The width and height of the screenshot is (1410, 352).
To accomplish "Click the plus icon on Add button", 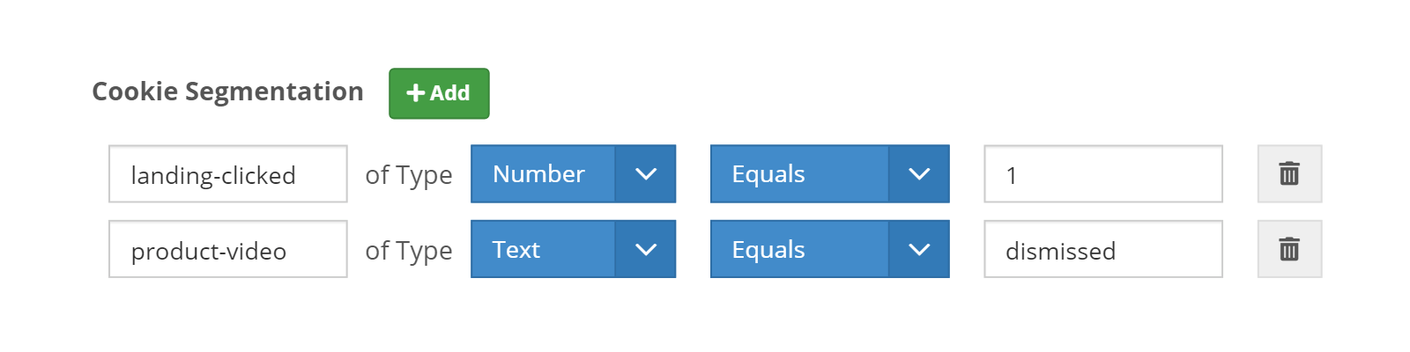I will tap(416, 93).
